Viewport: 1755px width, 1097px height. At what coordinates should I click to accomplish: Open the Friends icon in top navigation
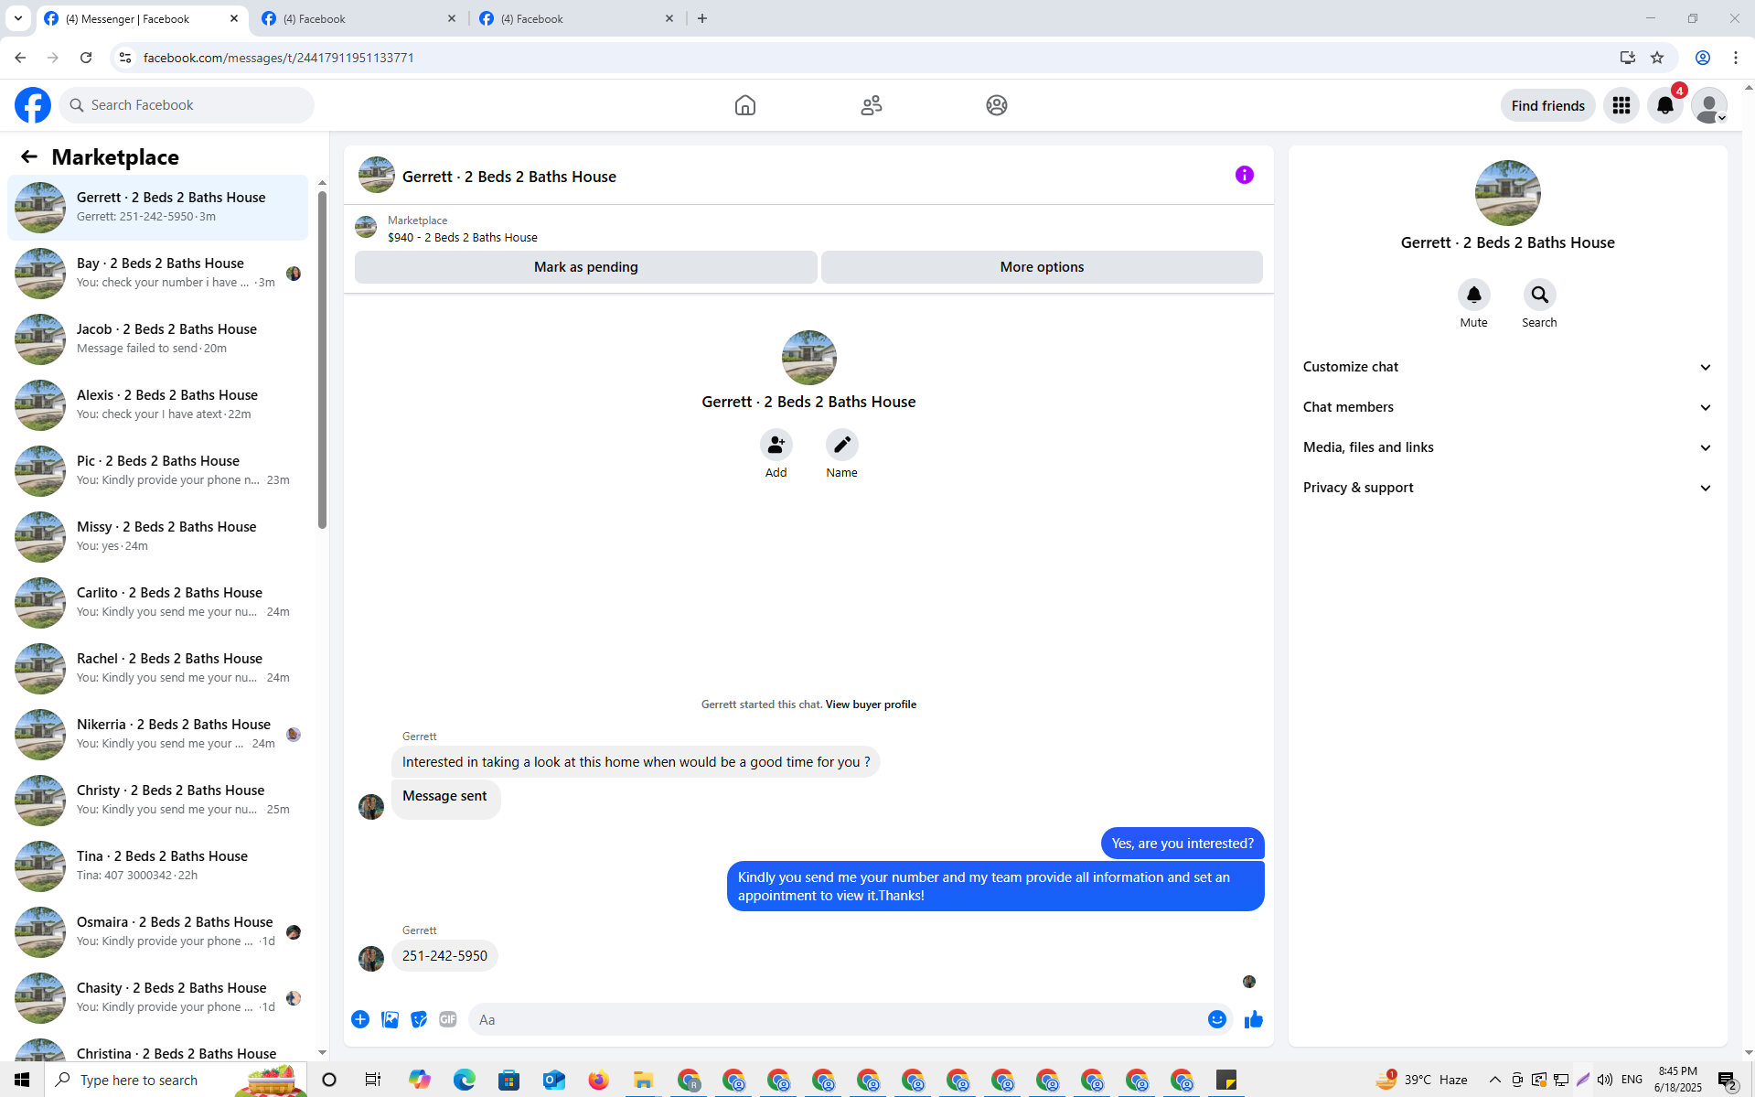872,105
